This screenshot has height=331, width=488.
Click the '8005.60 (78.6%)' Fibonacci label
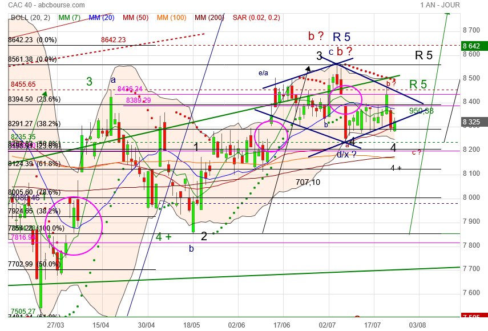point(34,192)
